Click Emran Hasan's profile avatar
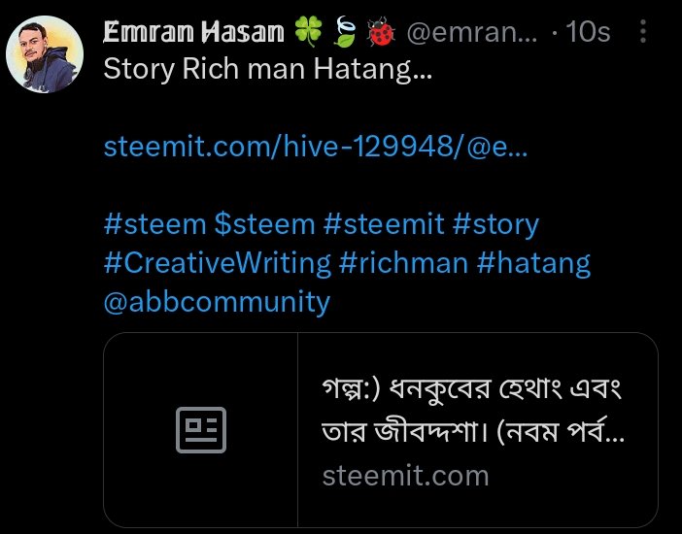 (45, 54)
